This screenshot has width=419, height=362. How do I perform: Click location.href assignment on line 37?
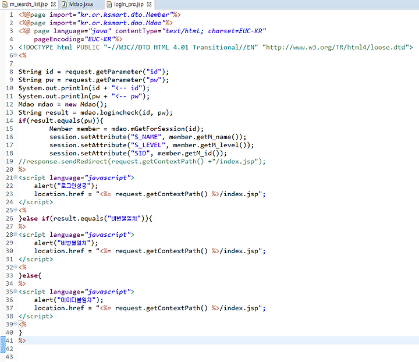coord(150,308)
